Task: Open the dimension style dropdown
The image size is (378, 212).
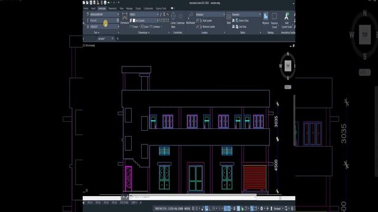Action: (144, 14)
